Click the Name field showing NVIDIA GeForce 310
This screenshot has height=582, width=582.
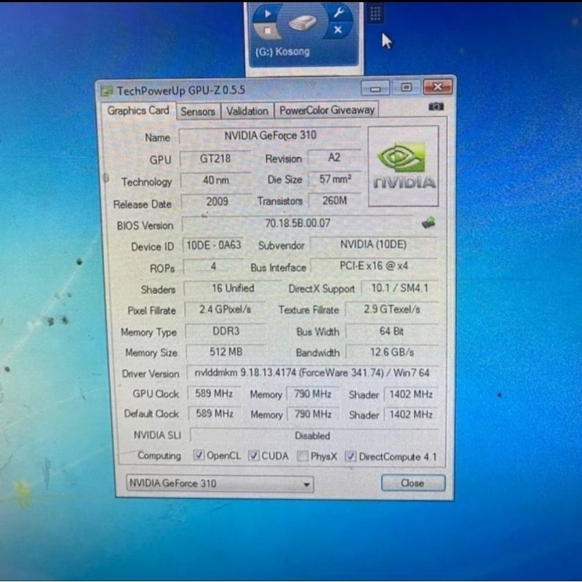point(270,135)
